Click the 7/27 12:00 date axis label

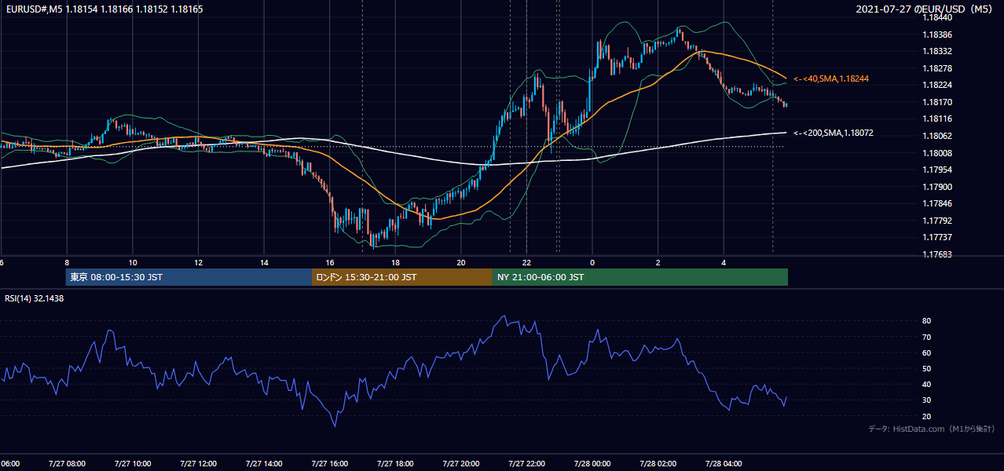click(198, 463)
